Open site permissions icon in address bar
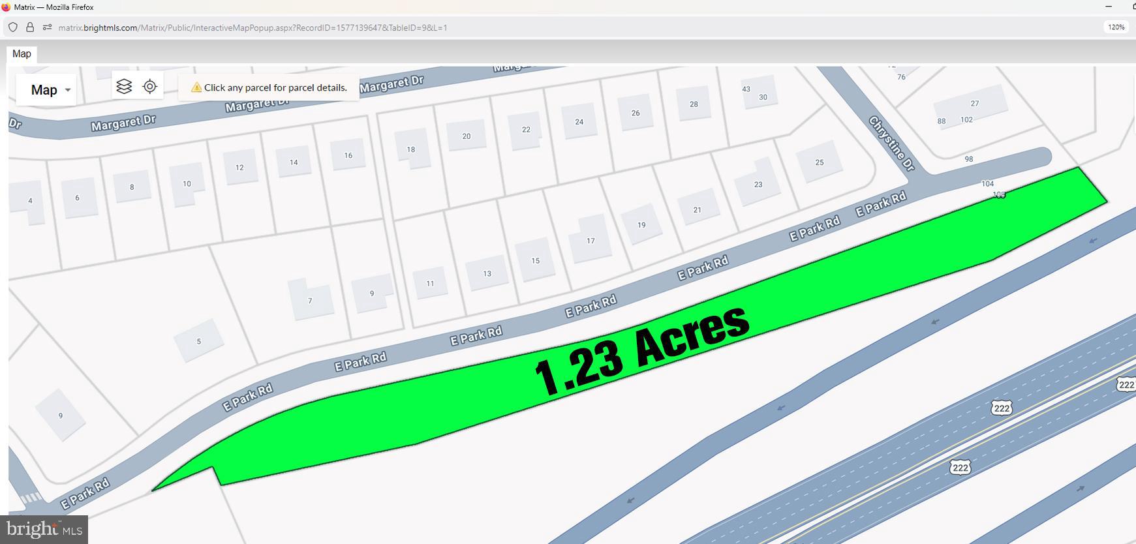The width and height of the screenshot is (1136, 544). click(47, 27)
